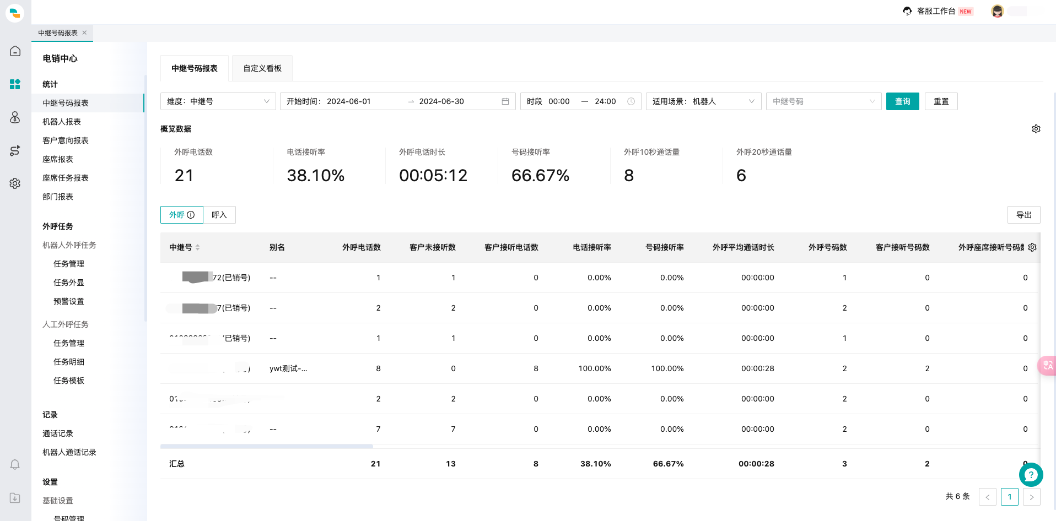The image size is (1056, 521).
Task: Open the download center icon in left rail
Action: coord(15,498)
